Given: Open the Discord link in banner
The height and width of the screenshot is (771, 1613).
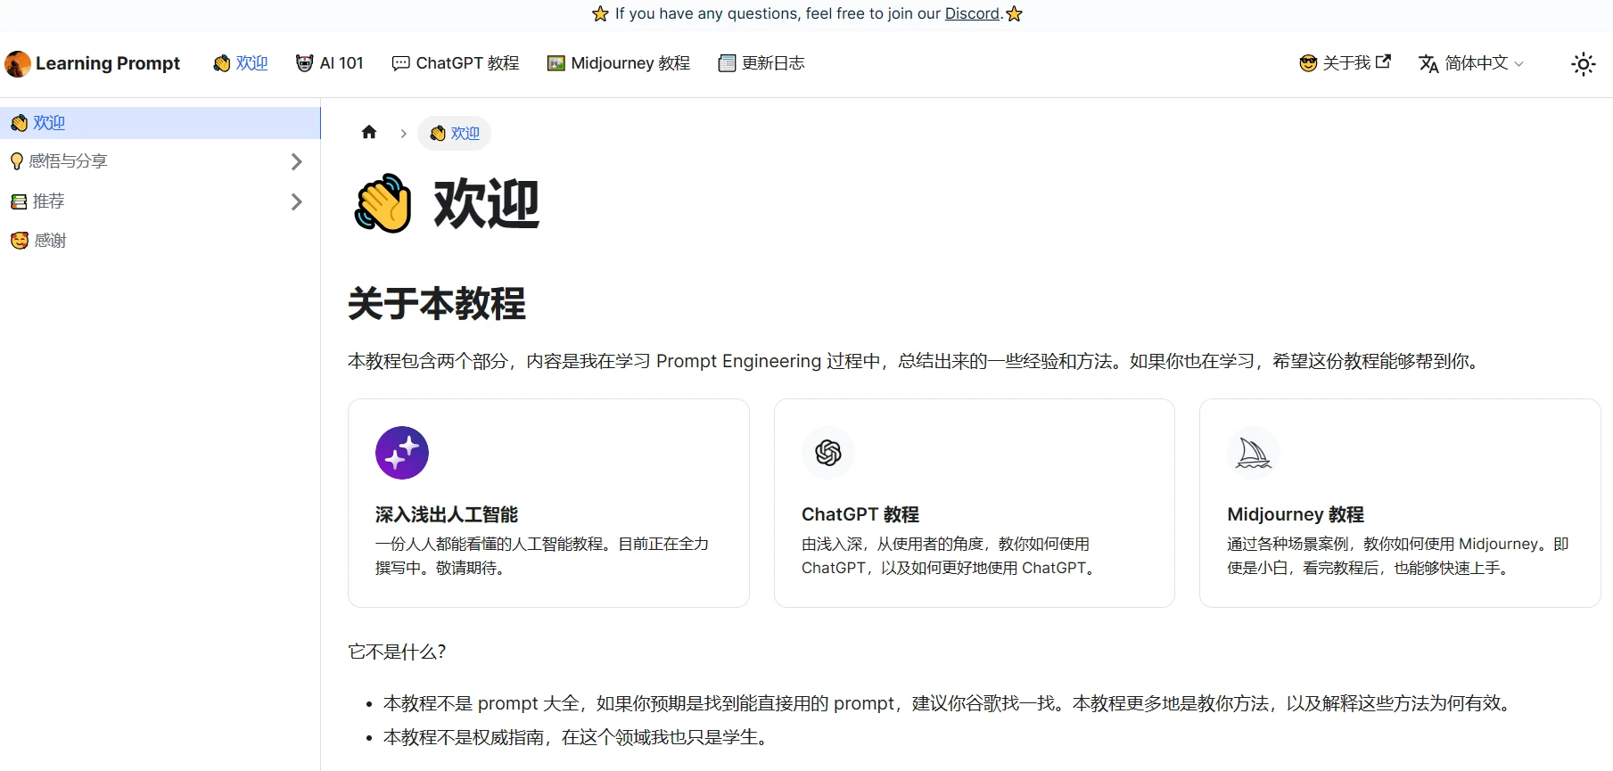Looking at the screenshot, I should coord(972,13).
